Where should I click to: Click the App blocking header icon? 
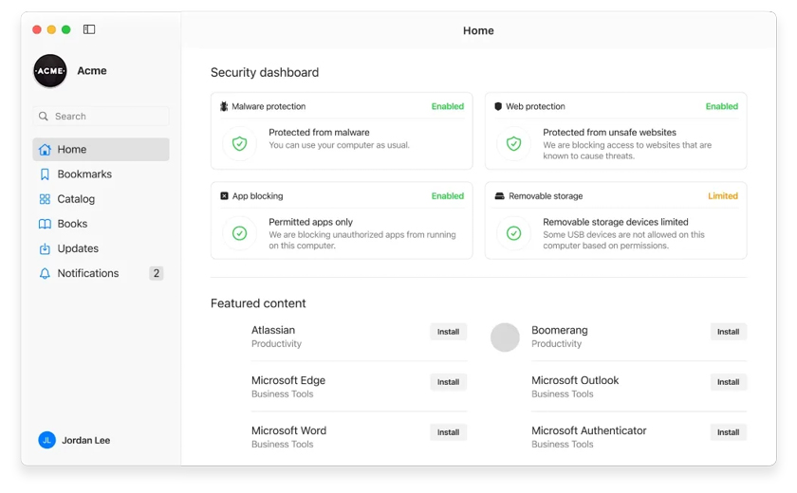pyautogui.click(x=224, y=196)
